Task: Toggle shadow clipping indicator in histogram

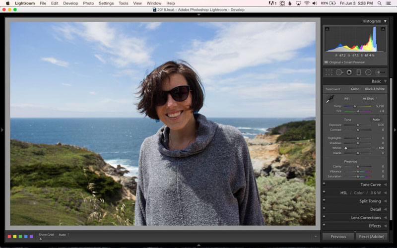Action: click(327, 29)
